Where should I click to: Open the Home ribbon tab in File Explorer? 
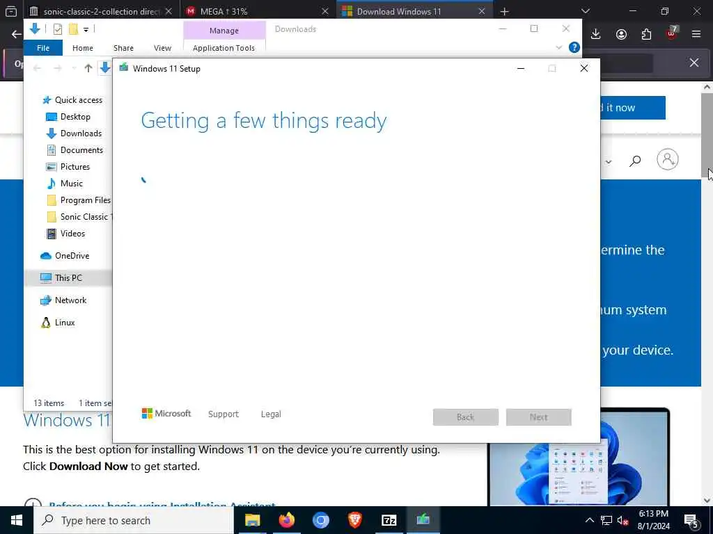tap(83, 48)
